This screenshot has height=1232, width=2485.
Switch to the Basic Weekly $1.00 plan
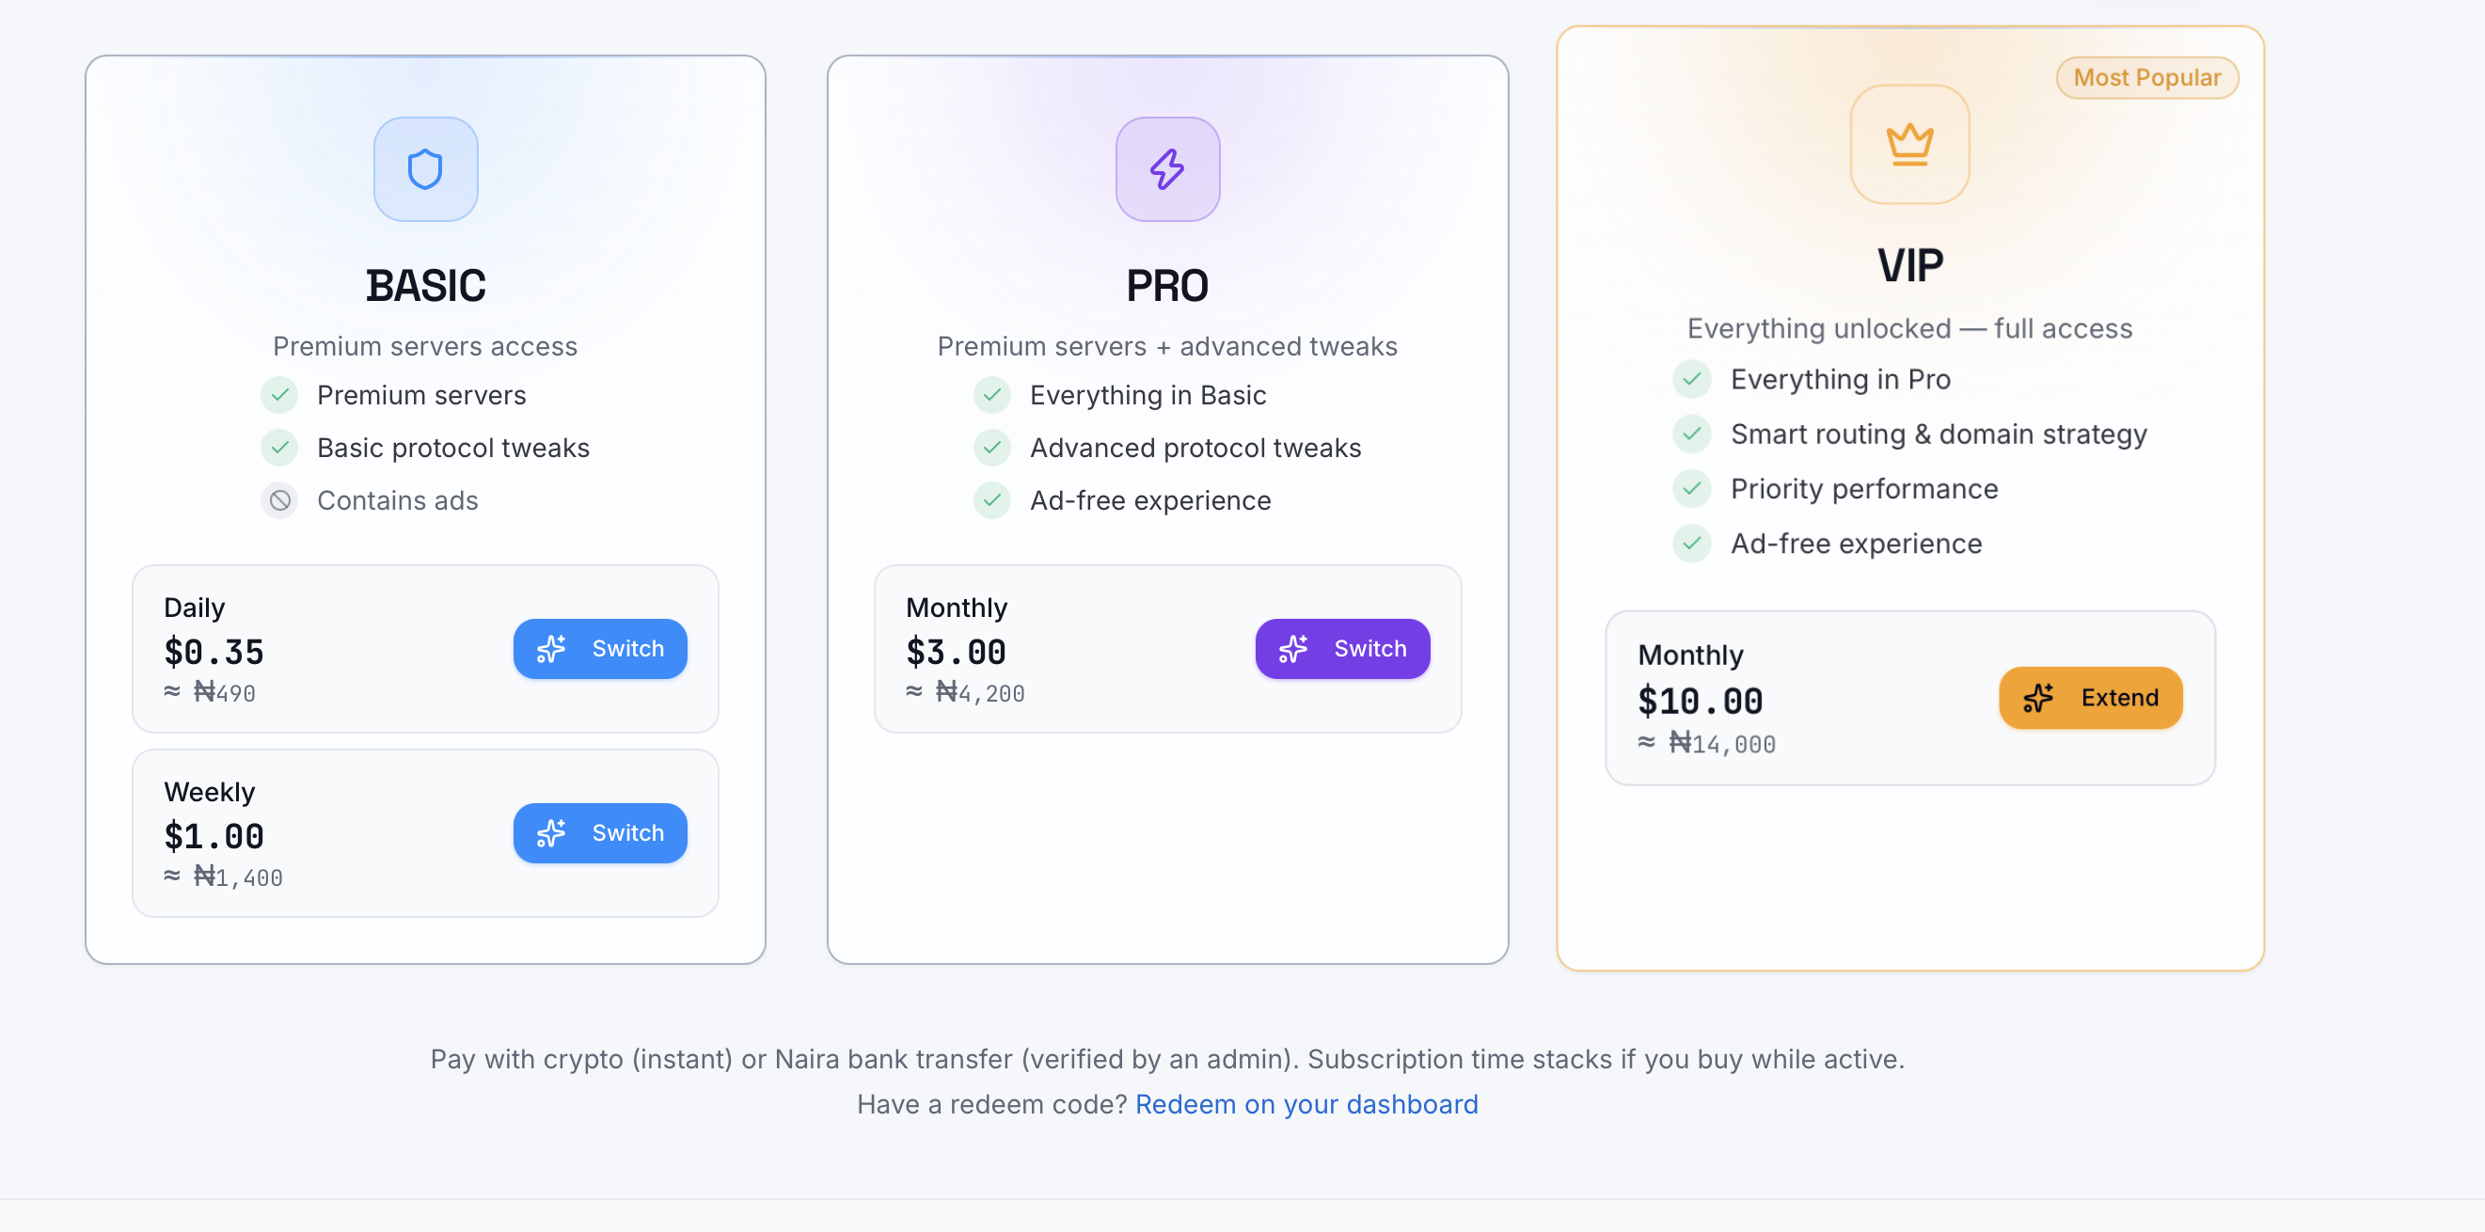600,832
